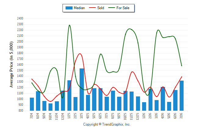This screenshot has width=197, height=132.
Task: Click the green For Sale legend line
Action: tap(112, 8)
